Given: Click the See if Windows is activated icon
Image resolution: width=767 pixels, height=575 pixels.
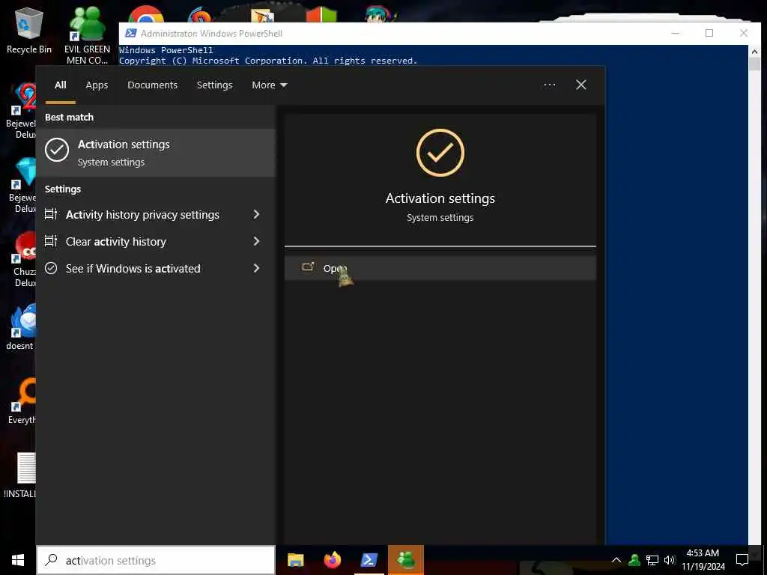Looking at the screenshot, I should tap(51, 268).
